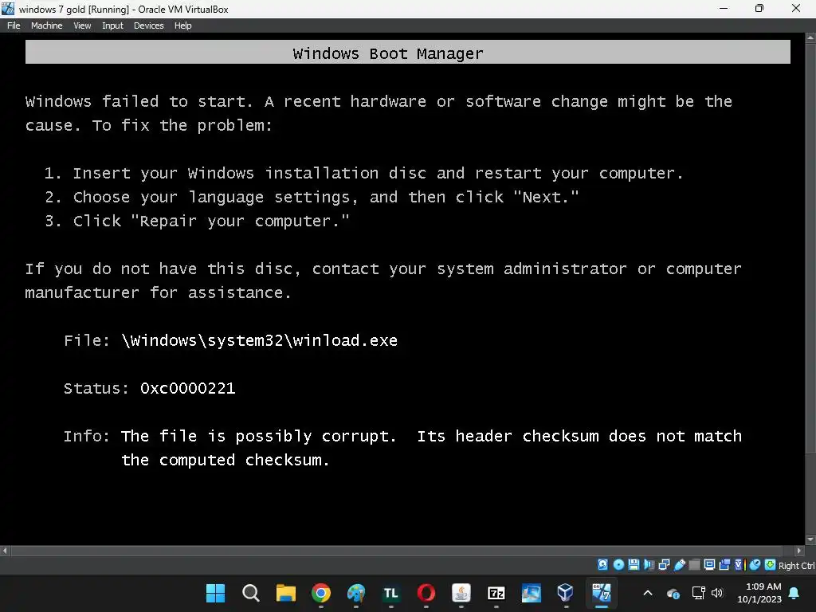
Task: Click the recording status icon
Action: 724,565
